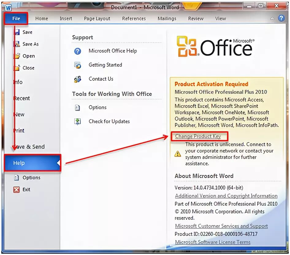Select the highlighted Help menu item
This screenshot has width=290, height=255.
(x=32, y=163)
